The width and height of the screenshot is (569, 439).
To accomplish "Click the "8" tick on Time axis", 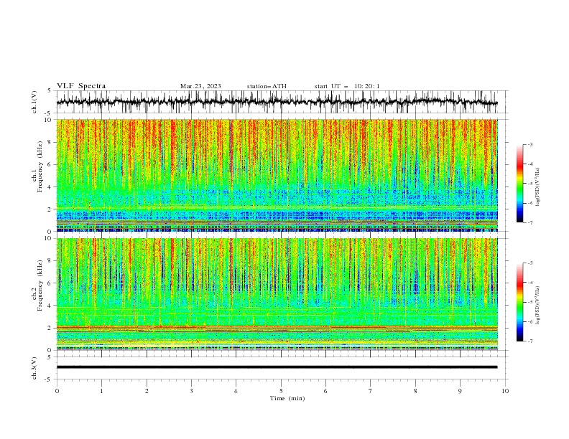I will [x=415, y=391].
